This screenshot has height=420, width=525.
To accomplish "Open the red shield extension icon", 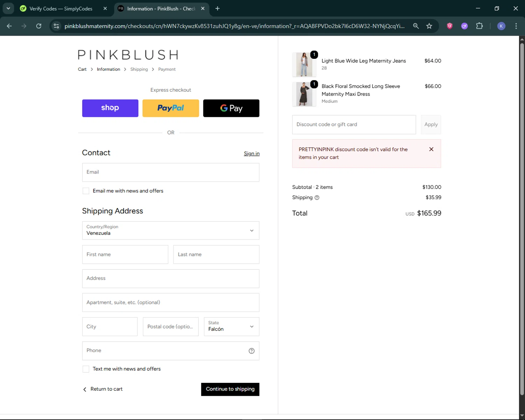I will click(450, 26).
